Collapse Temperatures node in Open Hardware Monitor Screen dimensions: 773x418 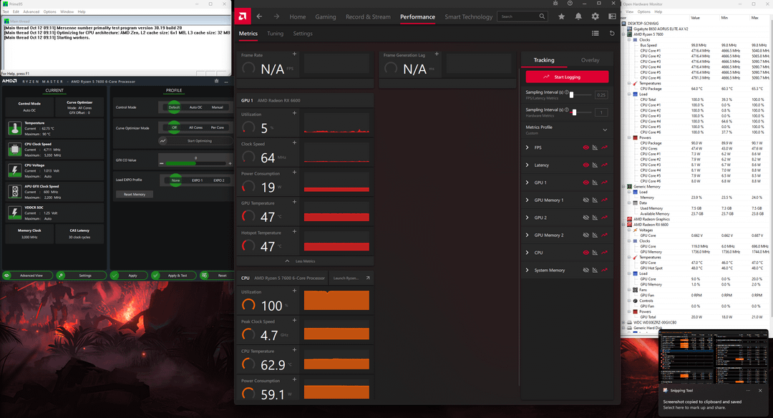coord(630,83)
